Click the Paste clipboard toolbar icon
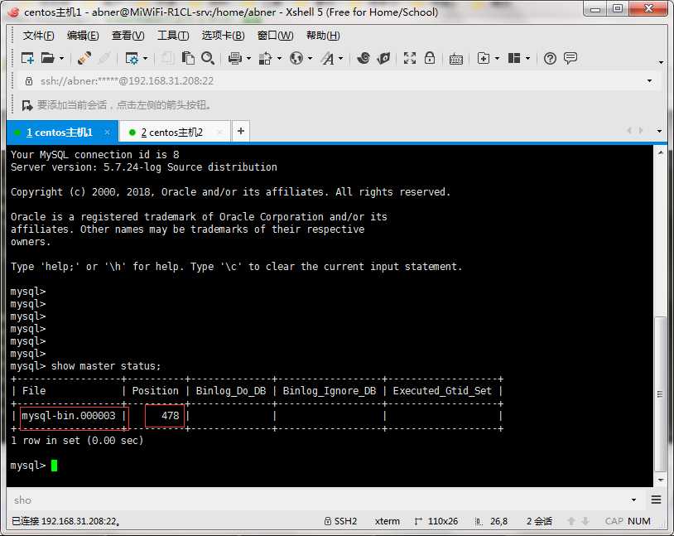This screenshot has height=536, width=674. pos(188,58)
